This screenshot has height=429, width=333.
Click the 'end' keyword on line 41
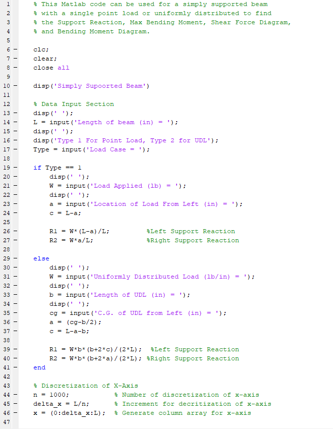(39, 367)
